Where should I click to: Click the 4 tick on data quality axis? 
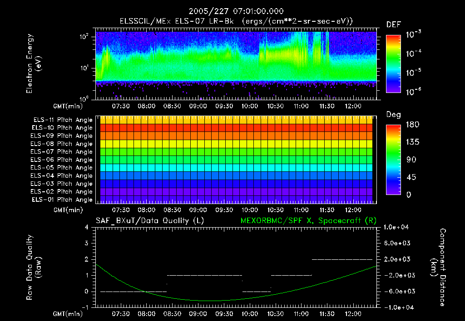pos(86,227)
